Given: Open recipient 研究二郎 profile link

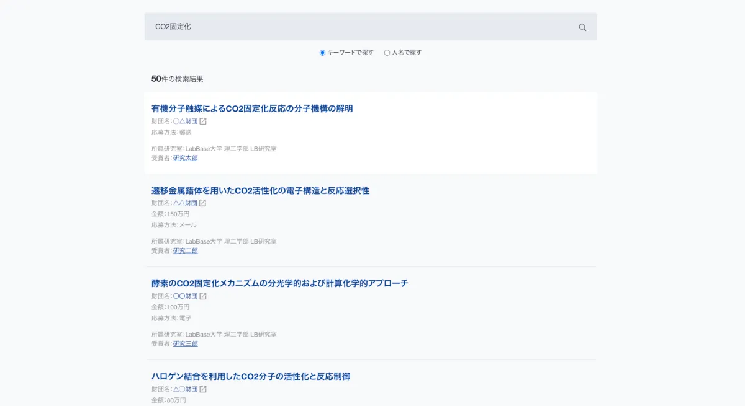Looking at the screenshot, I should pyautogui.click(x=185, y=251).
